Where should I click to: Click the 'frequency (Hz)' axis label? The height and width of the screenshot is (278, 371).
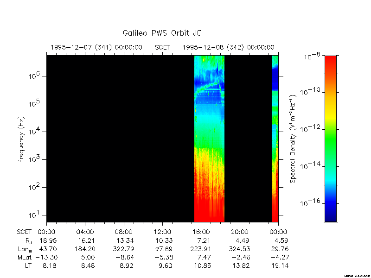(21, 139)
